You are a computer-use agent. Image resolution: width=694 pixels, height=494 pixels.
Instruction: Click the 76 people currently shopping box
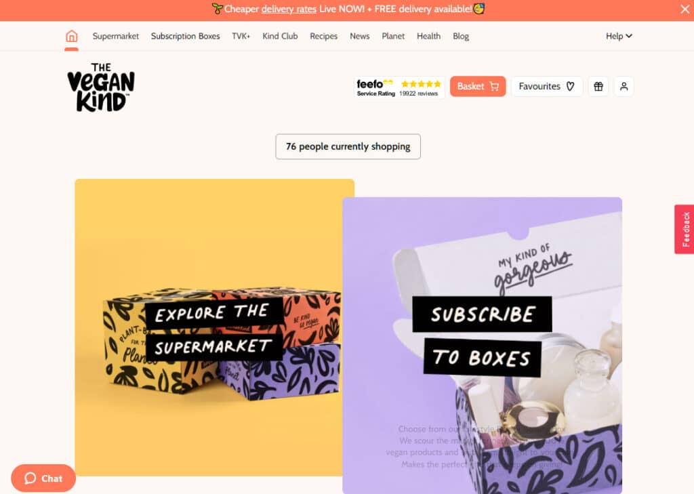[x=348, y=146]
